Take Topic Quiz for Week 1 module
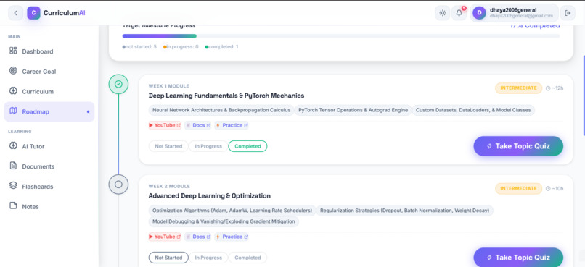585x267 pixels. coord(518,146)
